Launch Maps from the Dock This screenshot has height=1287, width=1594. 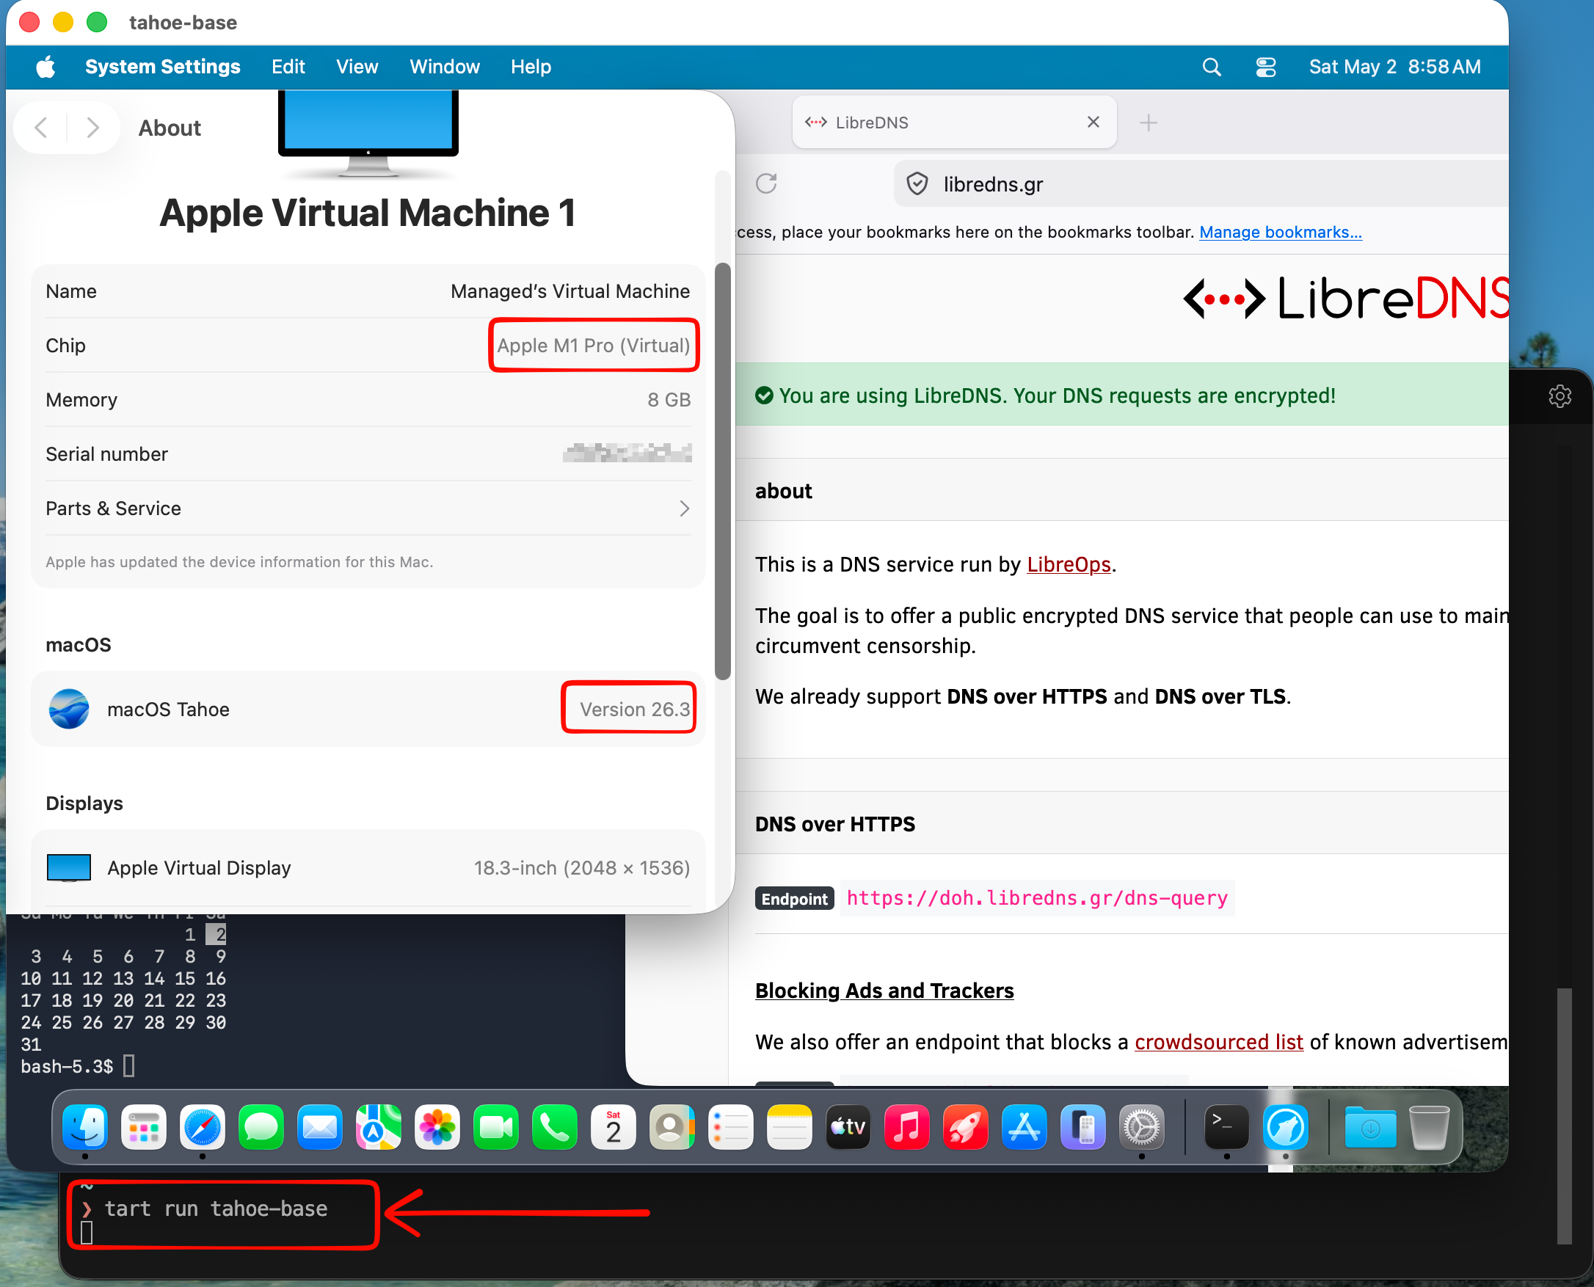coord(378,1128)
